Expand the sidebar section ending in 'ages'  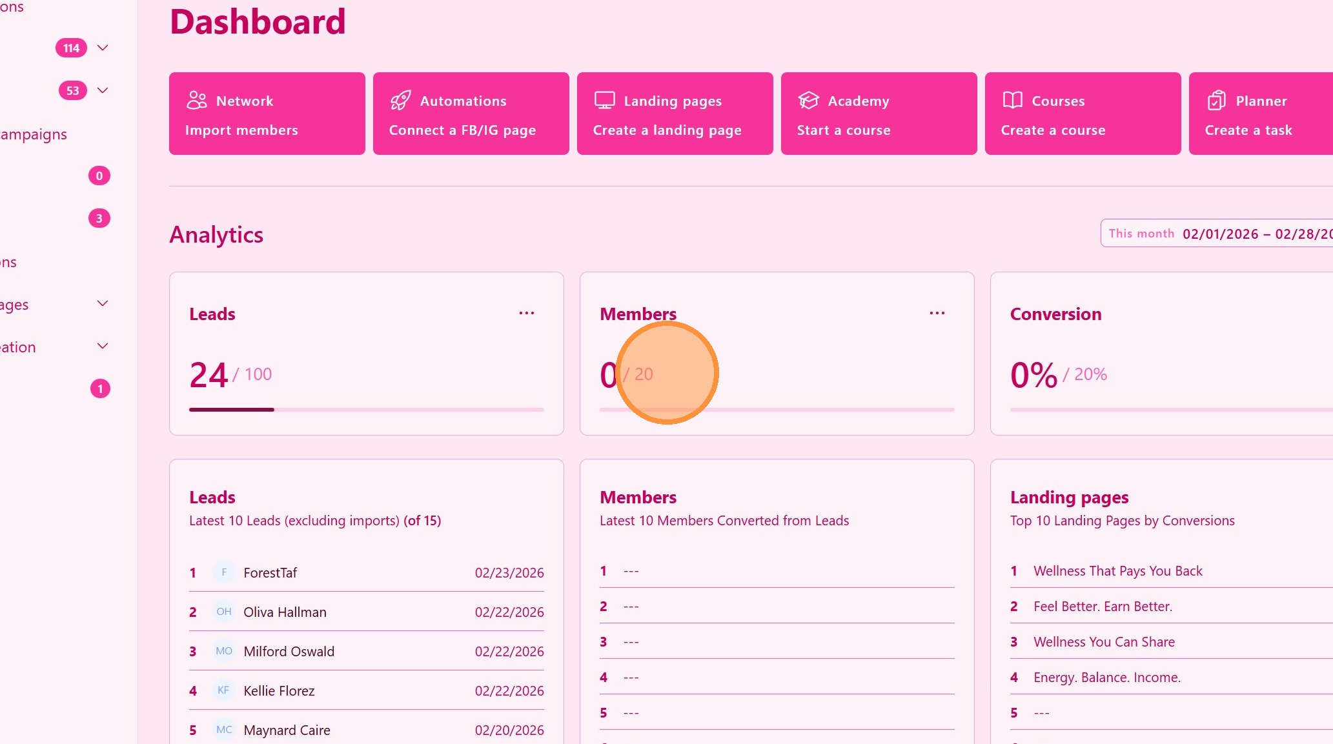pyautogui.click(x=102, y=303)
